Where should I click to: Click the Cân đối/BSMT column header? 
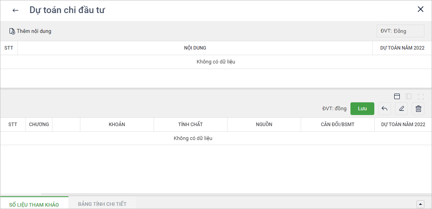(x=338, y=125)
